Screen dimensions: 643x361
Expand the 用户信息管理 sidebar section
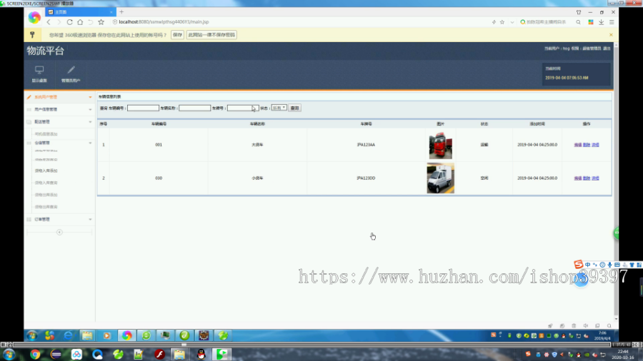coord(60,109)
